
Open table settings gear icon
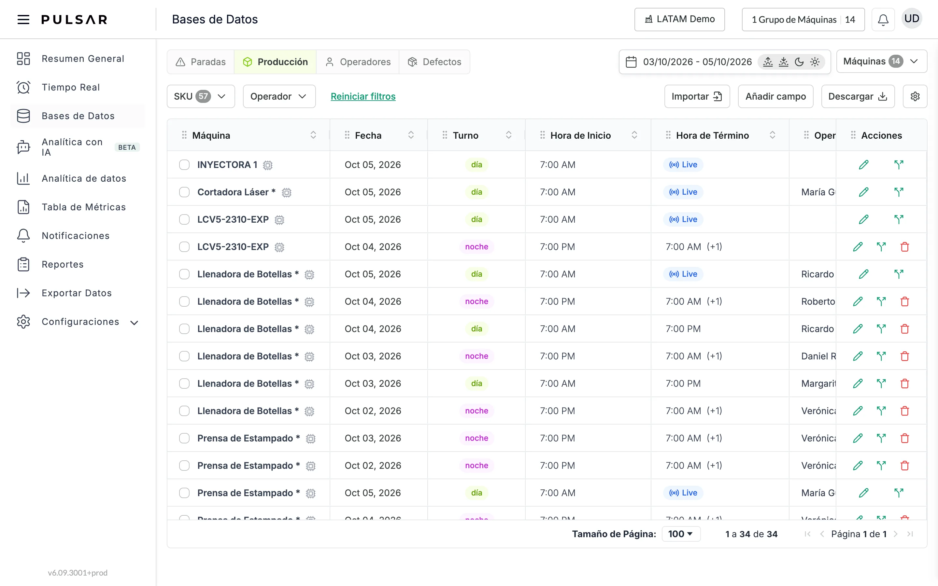pos(915,96)
